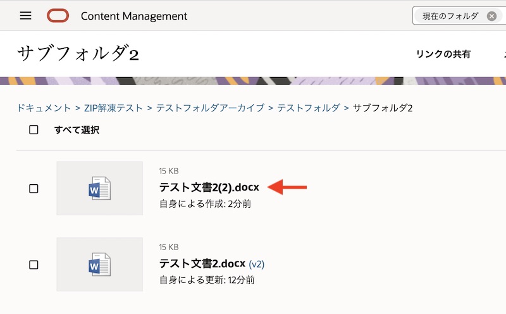
Task: Click the Content Management title
Action: [134, 16]
